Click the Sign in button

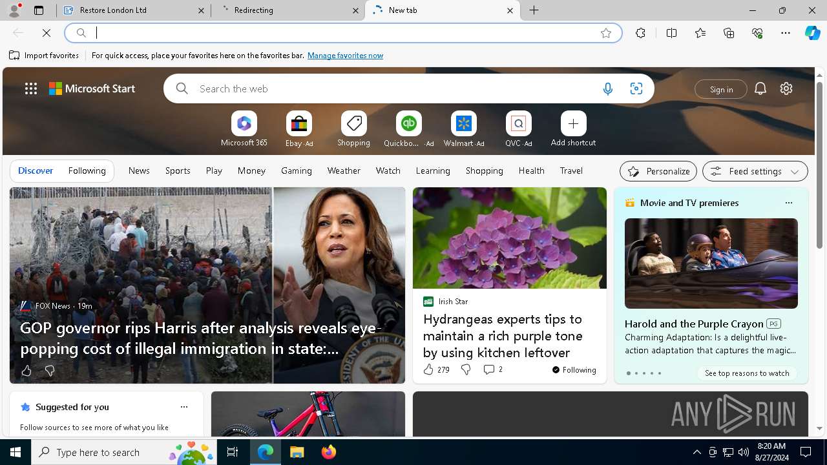coord(721,89)
